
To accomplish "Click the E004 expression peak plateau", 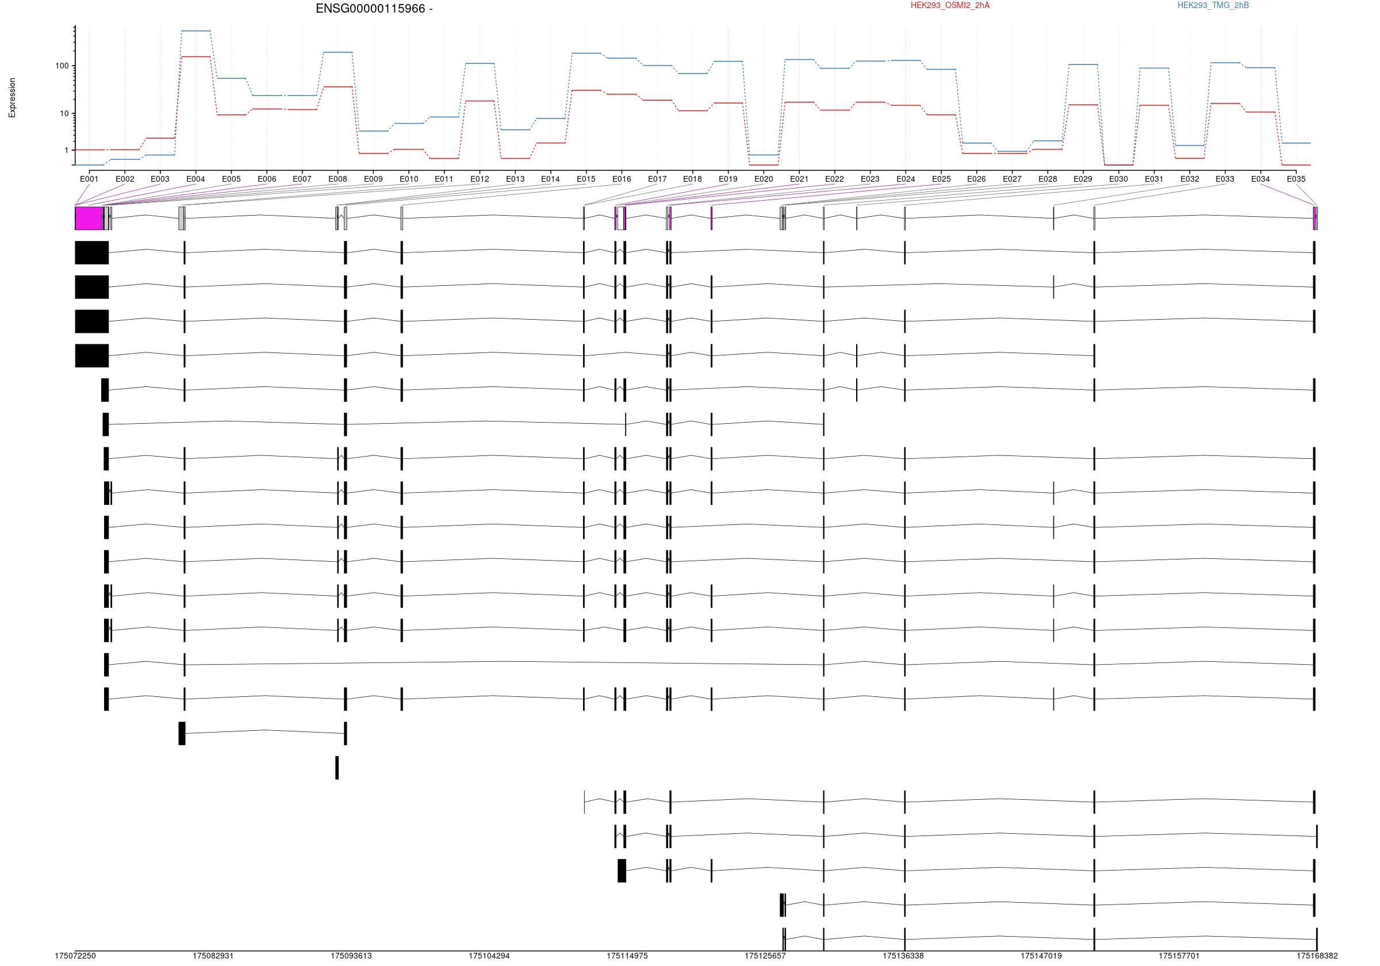I will [196, 30].
